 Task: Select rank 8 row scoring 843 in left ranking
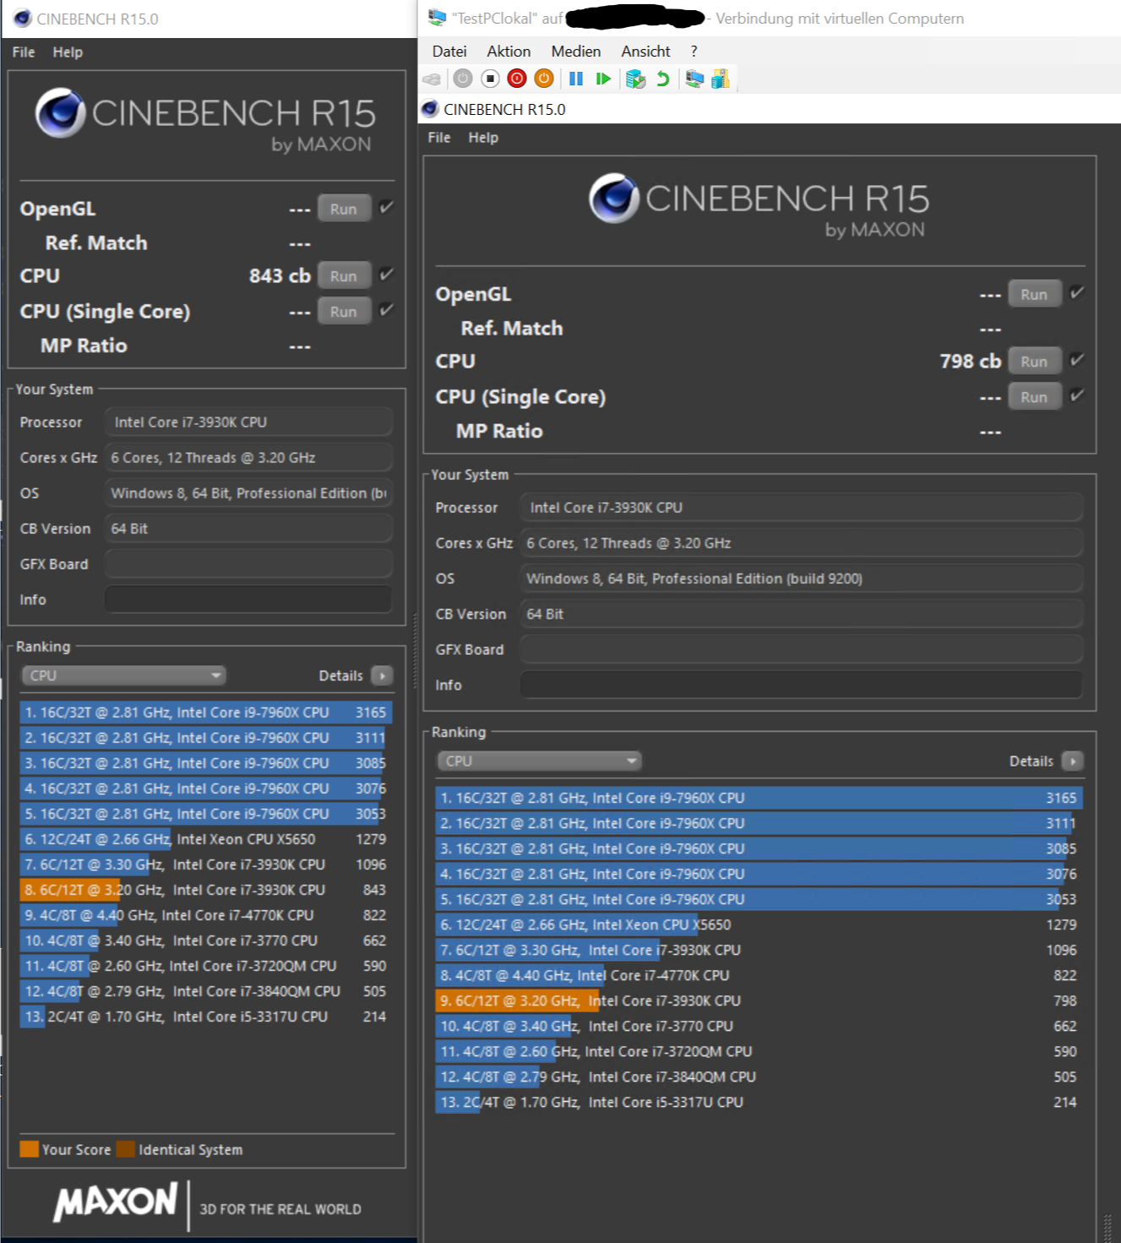tap(206, 890)
